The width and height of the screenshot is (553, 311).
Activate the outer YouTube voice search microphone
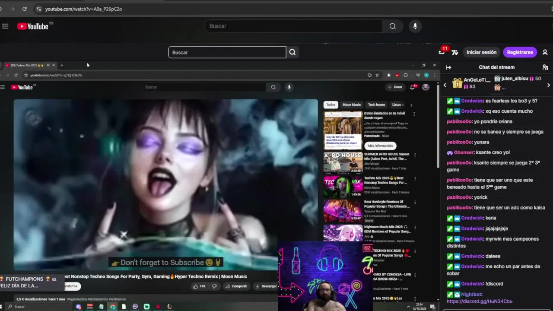[415, 26]
